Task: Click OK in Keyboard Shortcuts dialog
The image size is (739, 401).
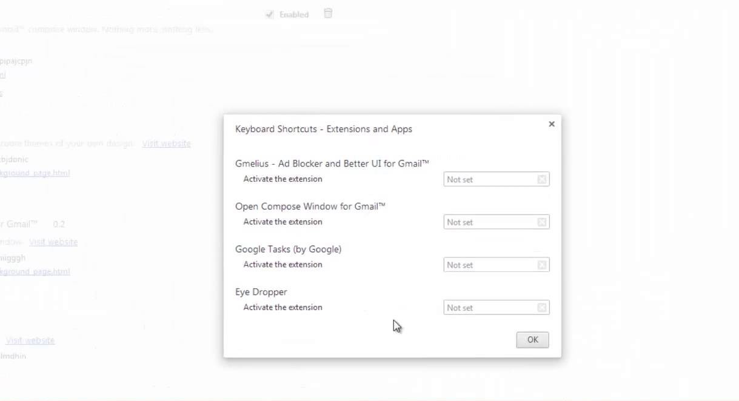Action: [x=532, y=340]
